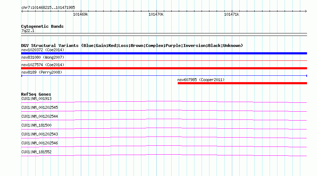Viewport: 317px width, 176px height.
Task: Click the thick red nsv1027574 loss bar
Action: [x=164, y=68]
